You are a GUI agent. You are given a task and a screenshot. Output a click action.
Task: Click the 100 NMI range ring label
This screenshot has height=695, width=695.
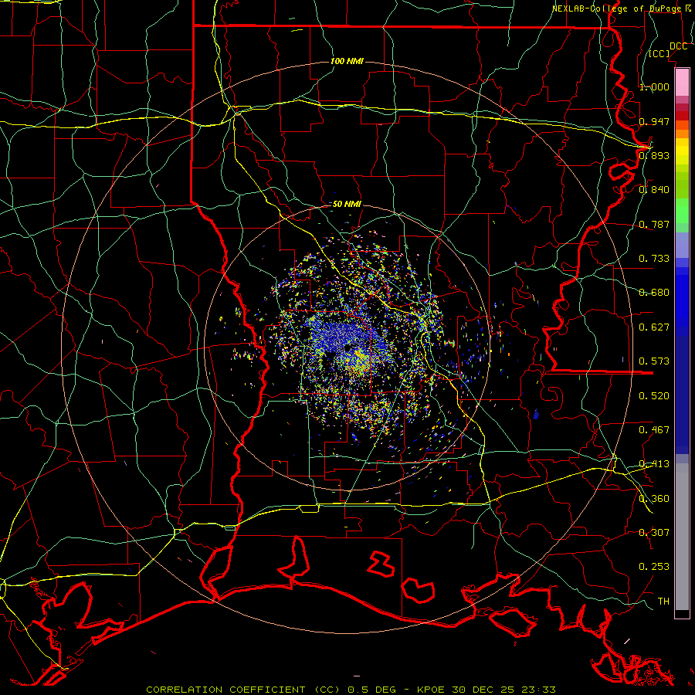click(347, 61)
